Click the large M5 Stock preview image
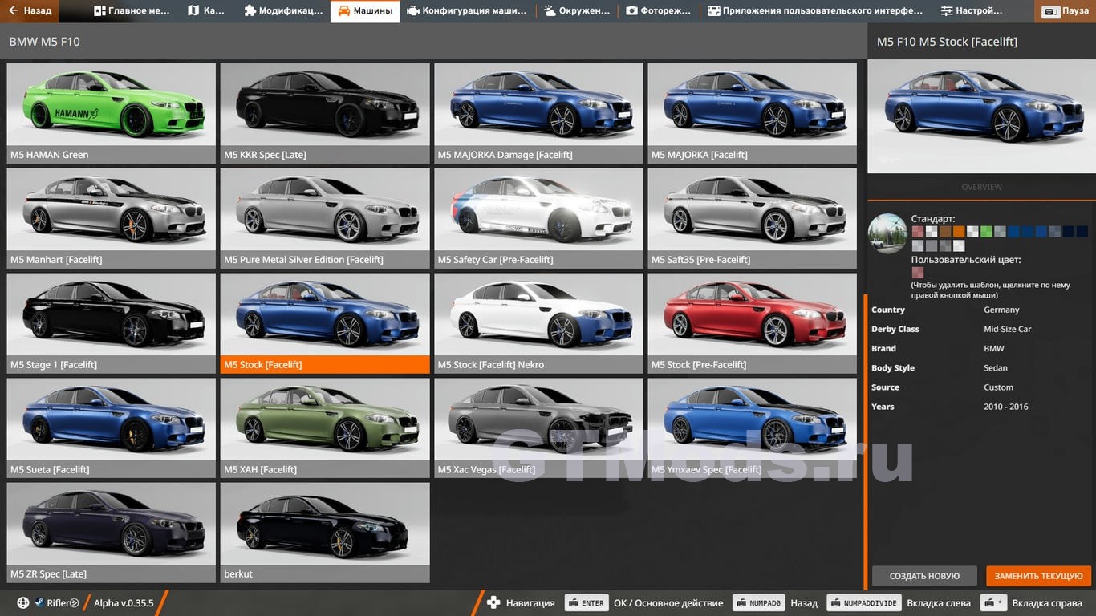Screen dimensions: 1096x616 981,116
